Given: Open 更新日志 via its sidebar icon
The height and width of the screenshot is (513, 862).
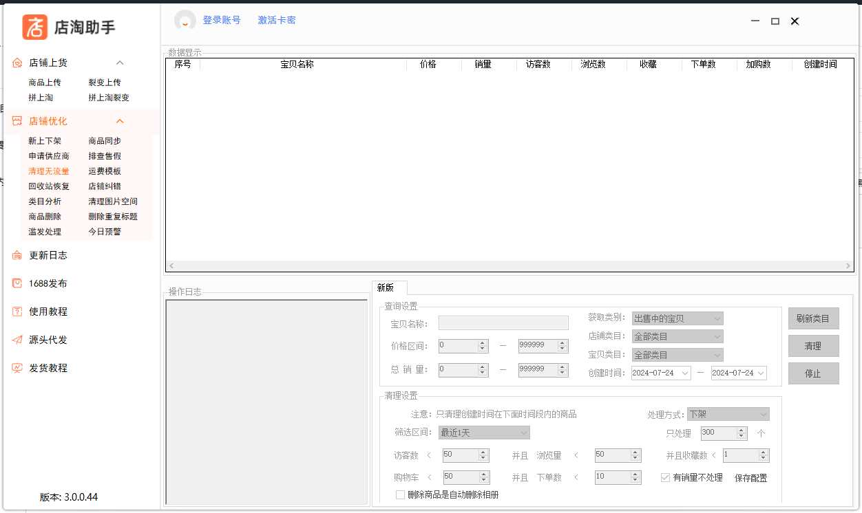Looking at the screenshot, I should 18,255.
